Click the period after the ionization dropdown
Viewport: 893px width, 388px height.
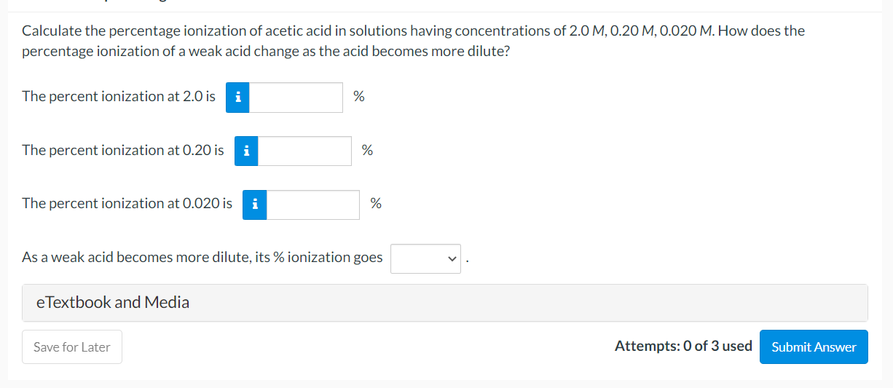point(466,261)
